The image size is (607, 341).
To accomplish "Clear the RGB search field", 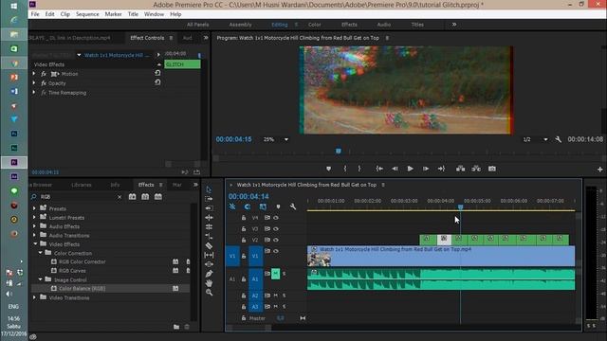I will [x=120, y=197].
